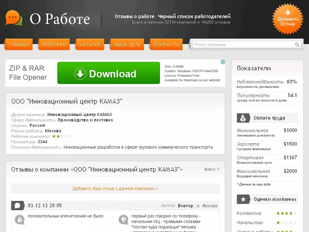
Task: Open the ГЛАВНАЯ menu tab
Action: pos(19,44)
